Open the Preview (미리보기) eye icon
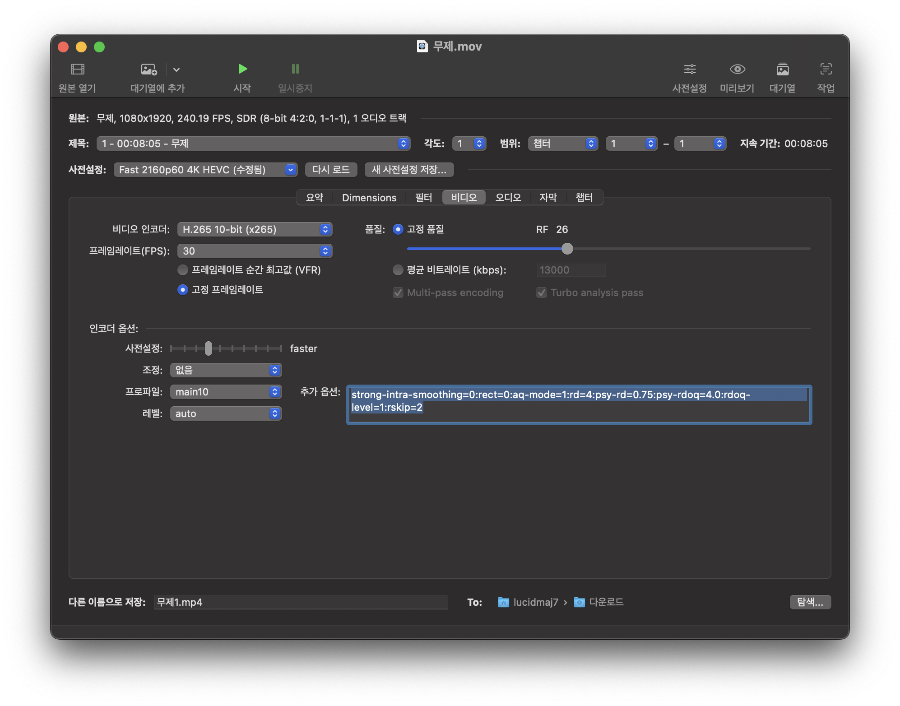 [737, 69]
